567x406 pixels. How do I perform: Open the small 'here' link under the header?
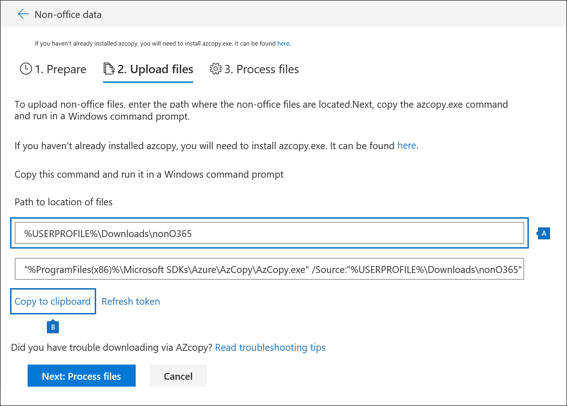[x=283, y=44]
